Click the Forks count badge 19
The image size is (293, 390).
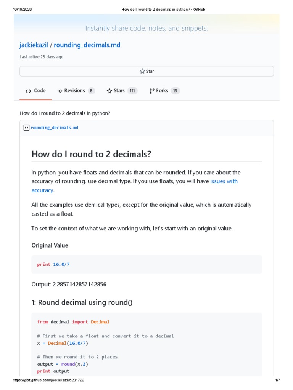pos(175,91)
